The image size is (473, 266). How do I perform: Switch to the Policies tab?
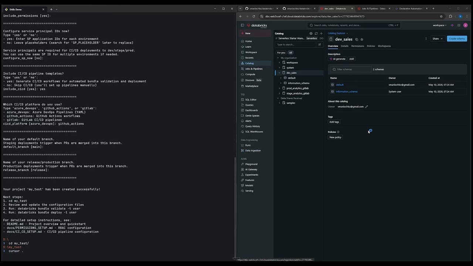371,46
